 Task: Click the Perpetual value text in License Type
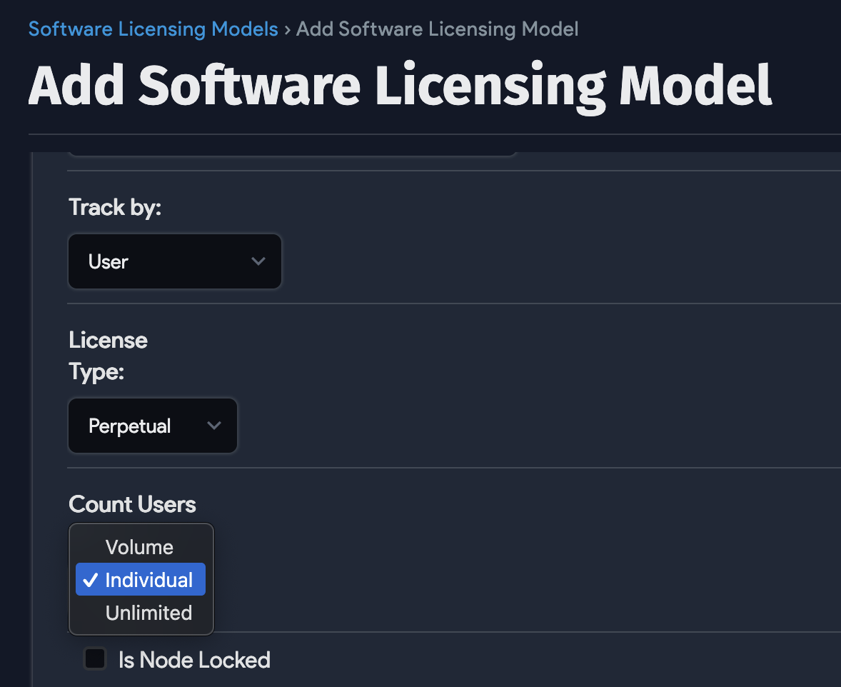(x=129, y=426)
